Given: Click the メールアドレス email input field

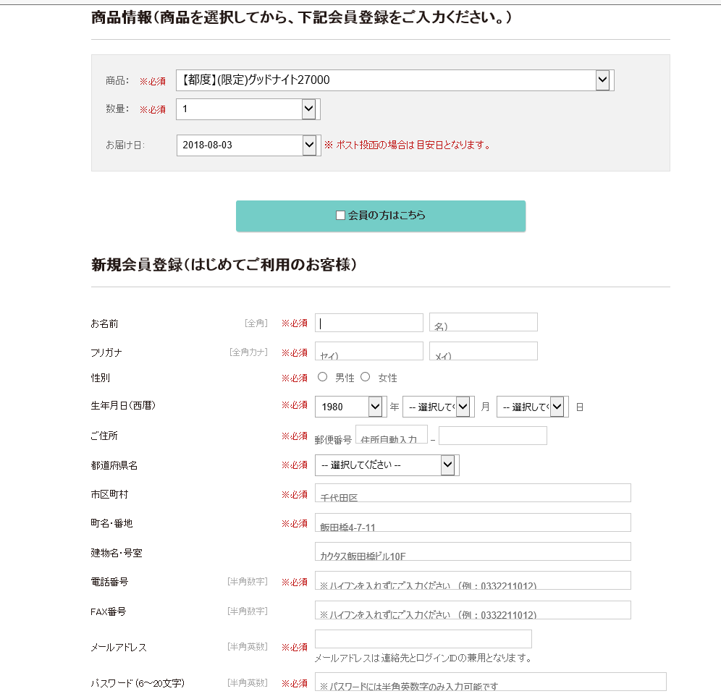Looking at the screenshot, I should pos(423,637).
